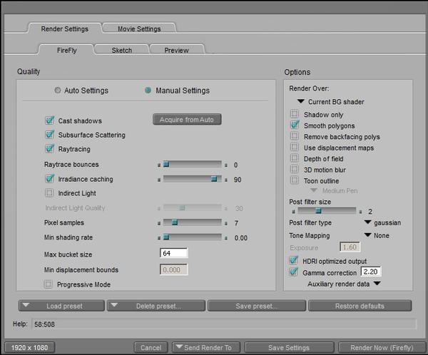428x355 pixels.
Task: Open the Post filter type gaussian dropdown
Action: point(382,222)
